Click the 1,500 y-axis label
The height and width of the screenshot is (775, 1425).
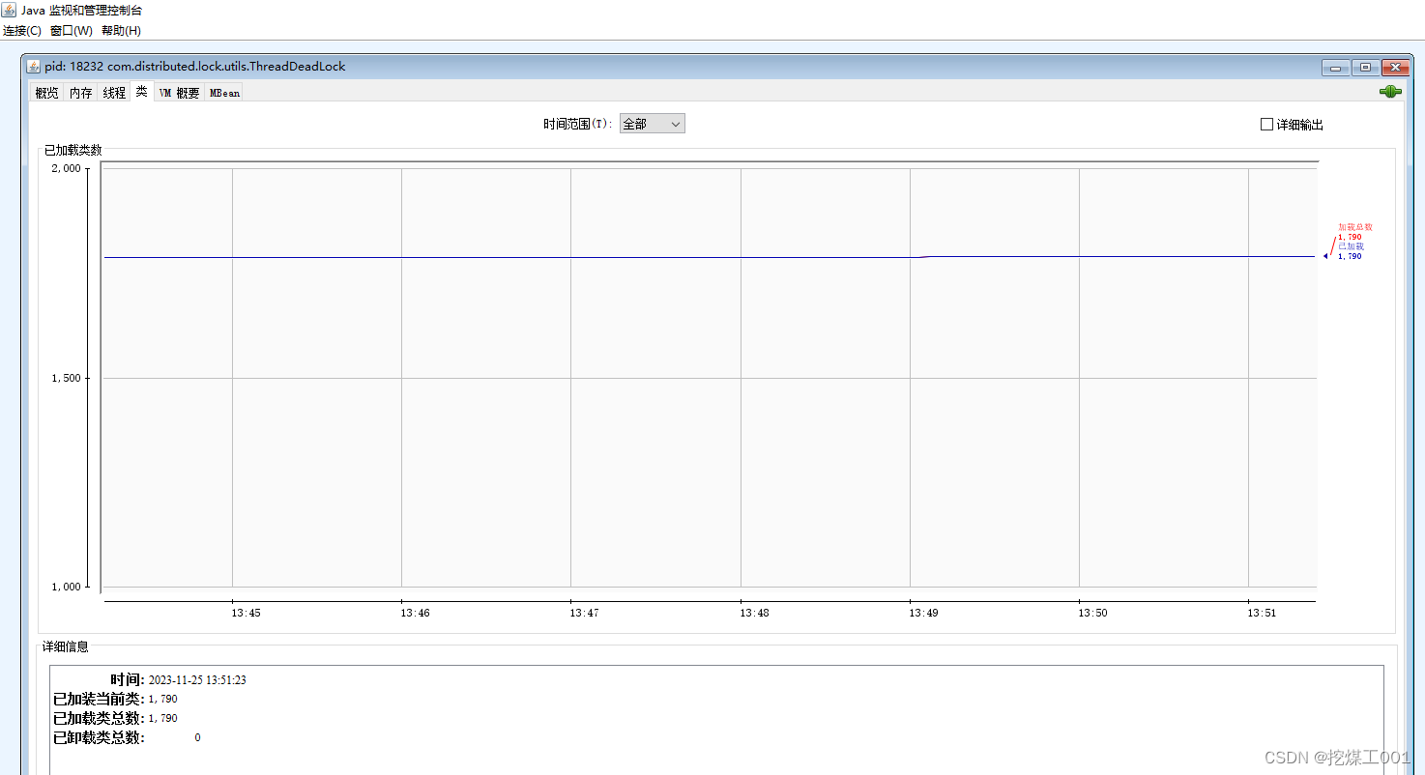click(67, 378)
